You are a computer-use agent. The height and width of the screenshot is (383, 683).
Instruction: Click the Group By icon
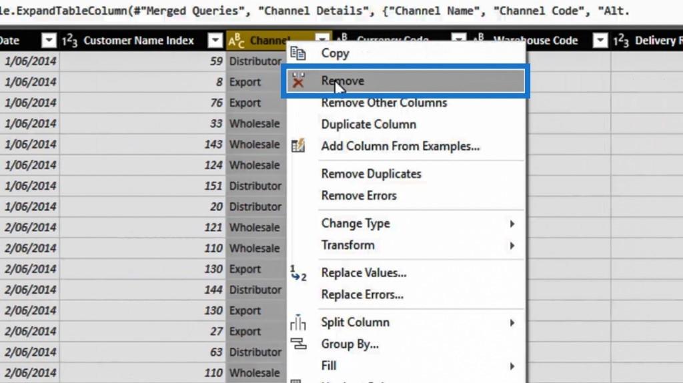(298, 344)
